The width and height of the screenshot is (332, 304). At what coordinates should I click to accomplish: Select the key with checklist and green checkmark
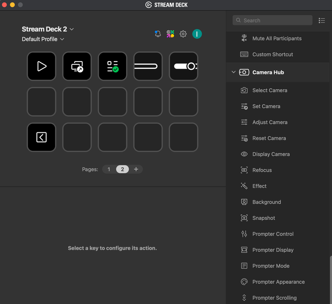pos(112,66)
